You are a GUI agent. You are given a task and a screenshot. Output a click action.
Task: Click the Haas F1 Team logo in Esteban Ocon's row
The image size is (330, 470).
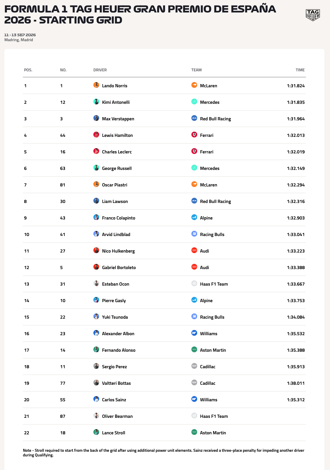pyautogui.click(x=194, y=284)
